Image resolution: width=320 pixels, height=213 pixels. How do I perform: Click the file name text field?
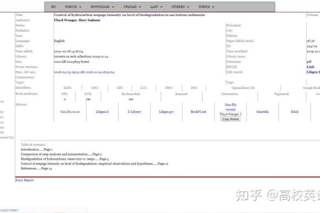point(230,114)
